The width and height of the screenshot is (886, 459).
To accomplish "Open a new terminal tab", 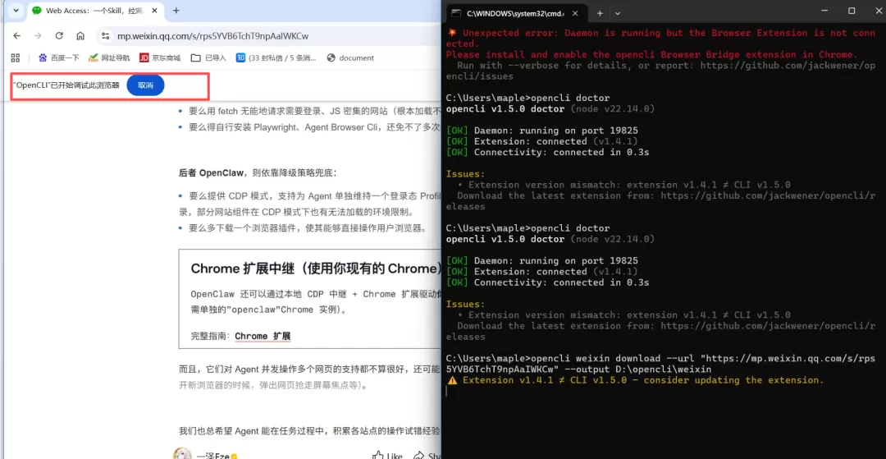I will (600, 12).
